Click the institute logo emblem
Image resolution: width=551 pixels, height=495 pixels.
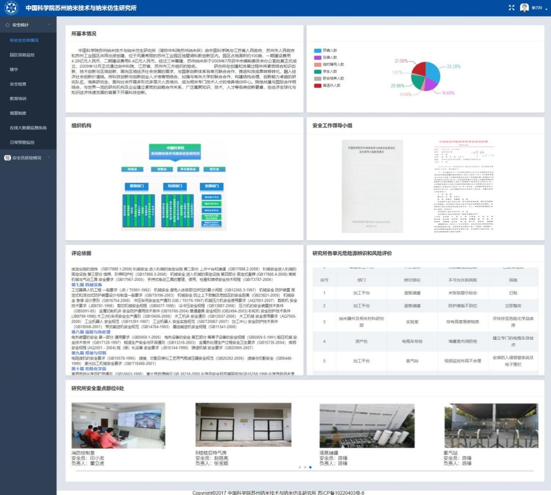(x=11, y=8)
